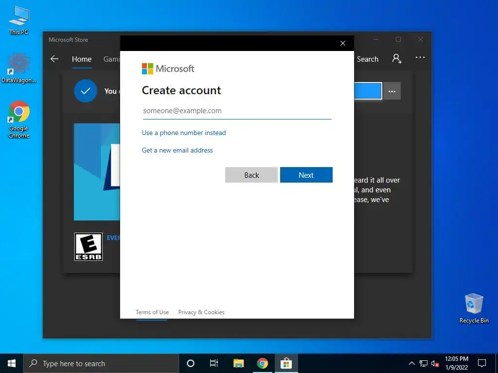Open Chrome from the taskbar
Viewport: 498px width, 373px height.
pyautogui.click(x=262, y=363)
